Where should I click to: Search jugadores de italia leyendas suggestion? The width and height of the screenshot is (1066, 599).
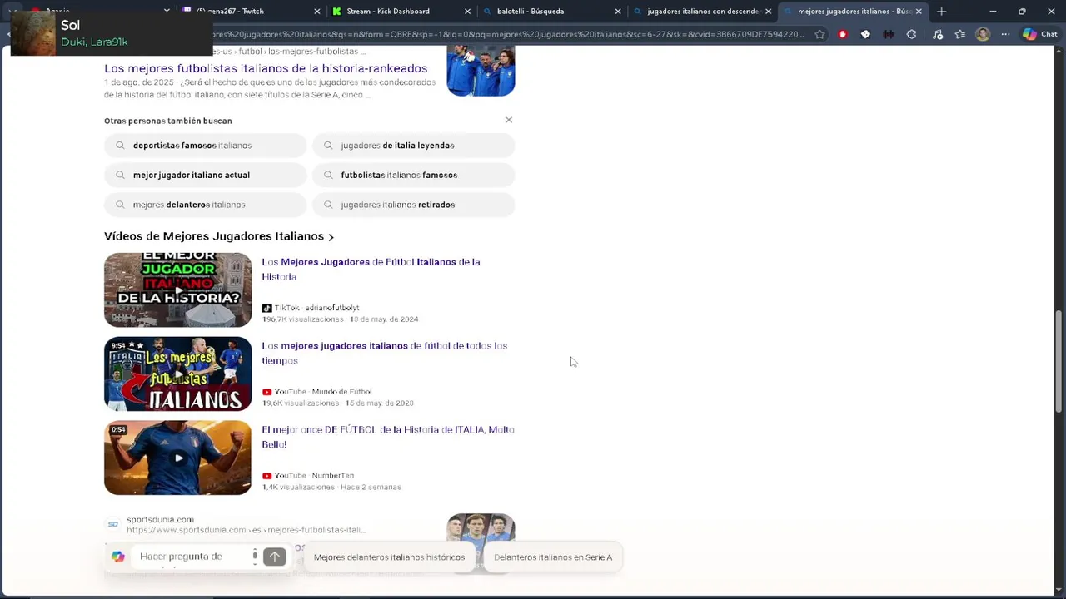pos(413,146)
